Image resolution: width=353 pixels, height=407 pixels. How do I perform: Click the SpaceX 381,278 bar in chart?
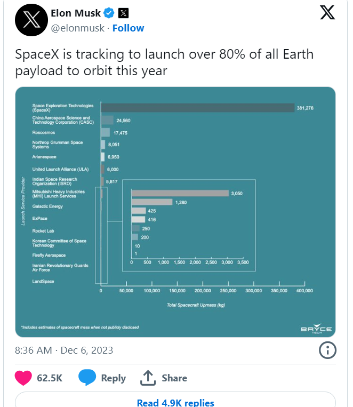point(197,108)
